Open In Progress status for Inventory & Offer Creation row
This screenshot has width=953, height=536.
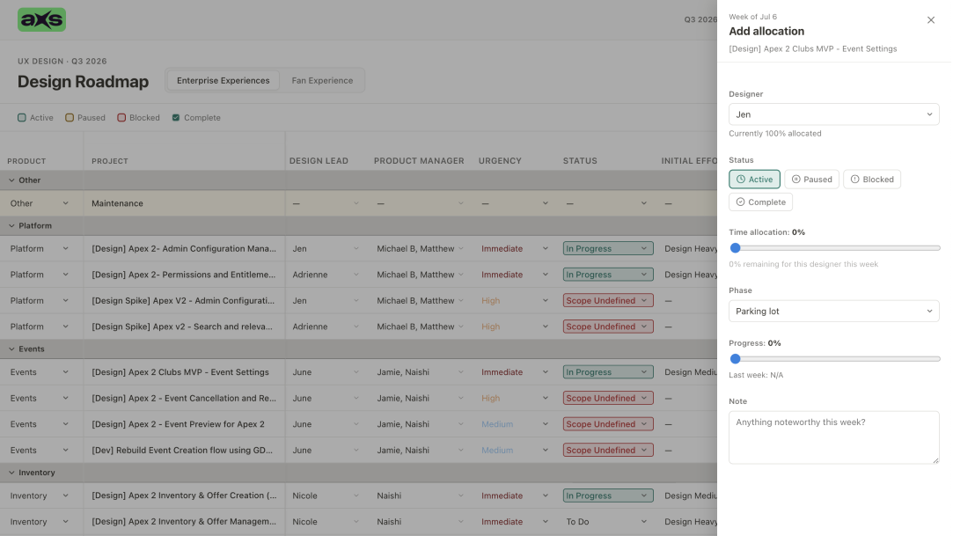pos(608,496)
